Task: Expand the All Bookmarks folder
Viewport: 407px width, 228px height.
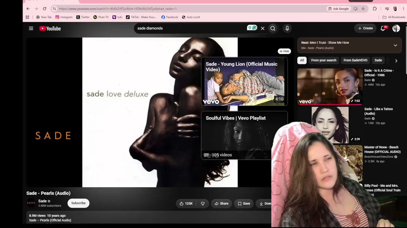Action: (394, 17)
